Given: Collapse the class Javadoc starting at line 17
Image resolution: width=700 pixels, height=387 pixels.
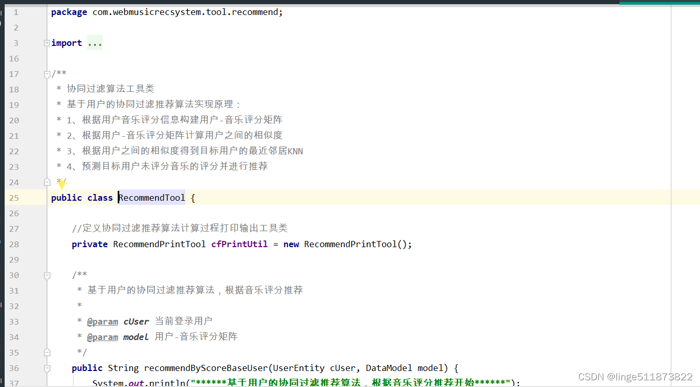Looking at the screenshot, I should pos(47,74).
